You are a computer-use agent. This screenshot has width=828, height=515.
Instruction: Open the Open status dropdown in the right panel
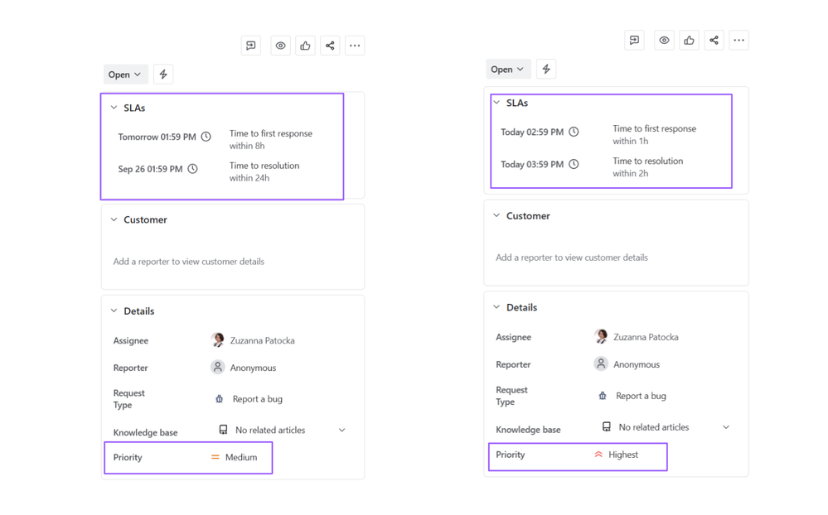coord(508,69)
